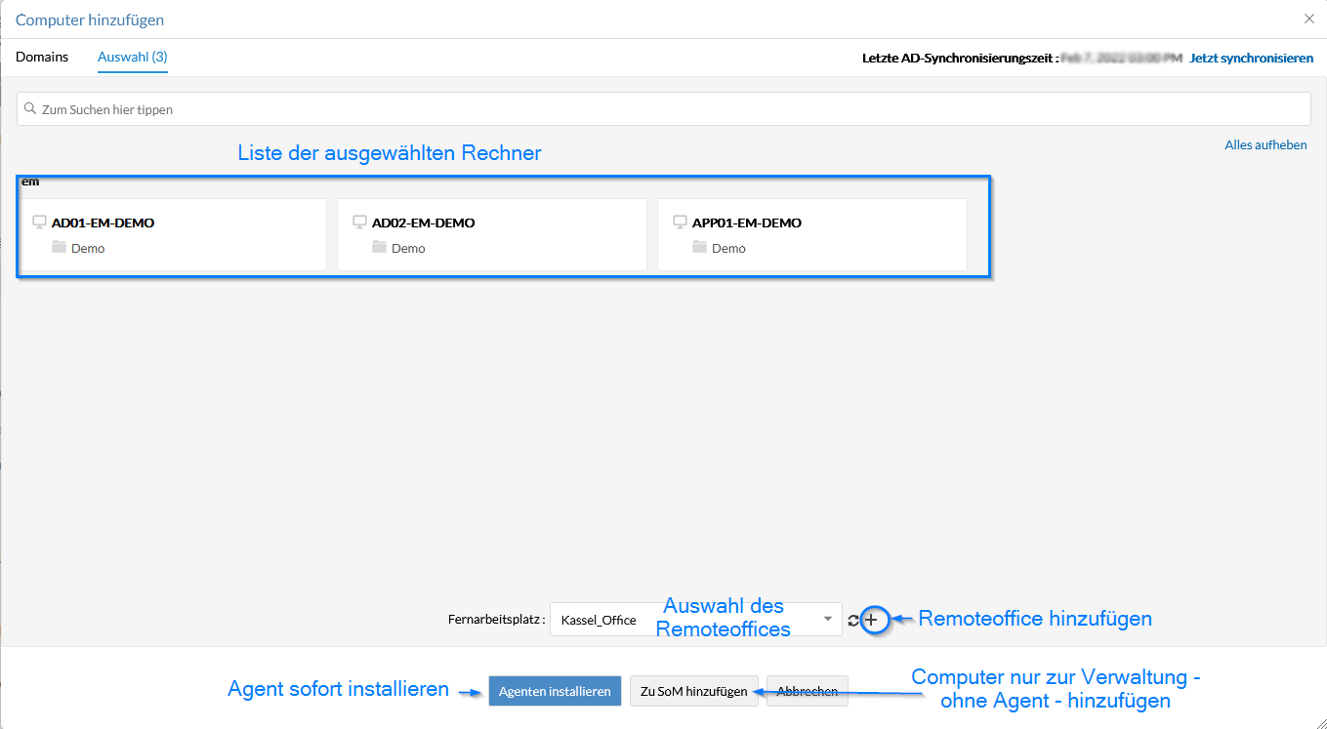
Task: Refresh the remote office list
Action: (x=853, y=621)
